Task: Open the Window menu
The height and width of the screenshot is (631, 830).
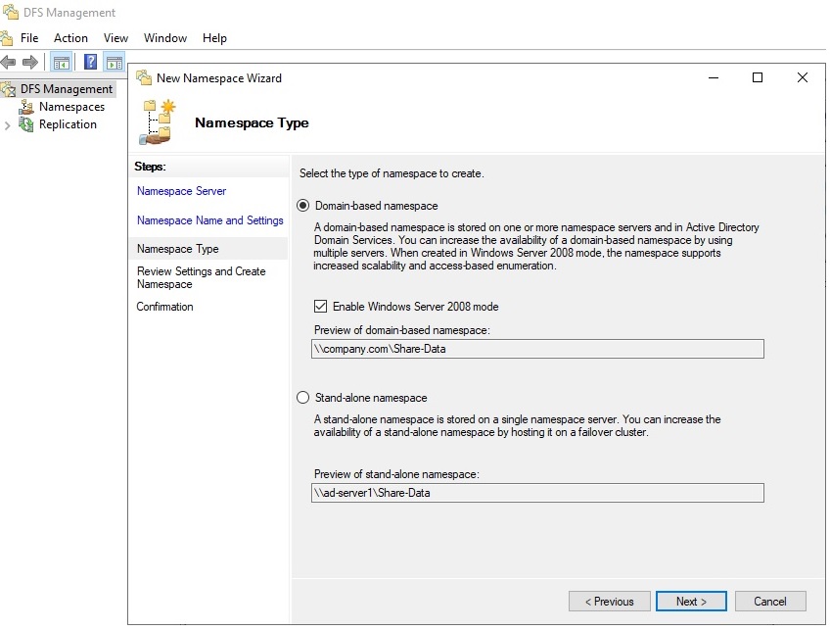Action: tap(164, 38)
